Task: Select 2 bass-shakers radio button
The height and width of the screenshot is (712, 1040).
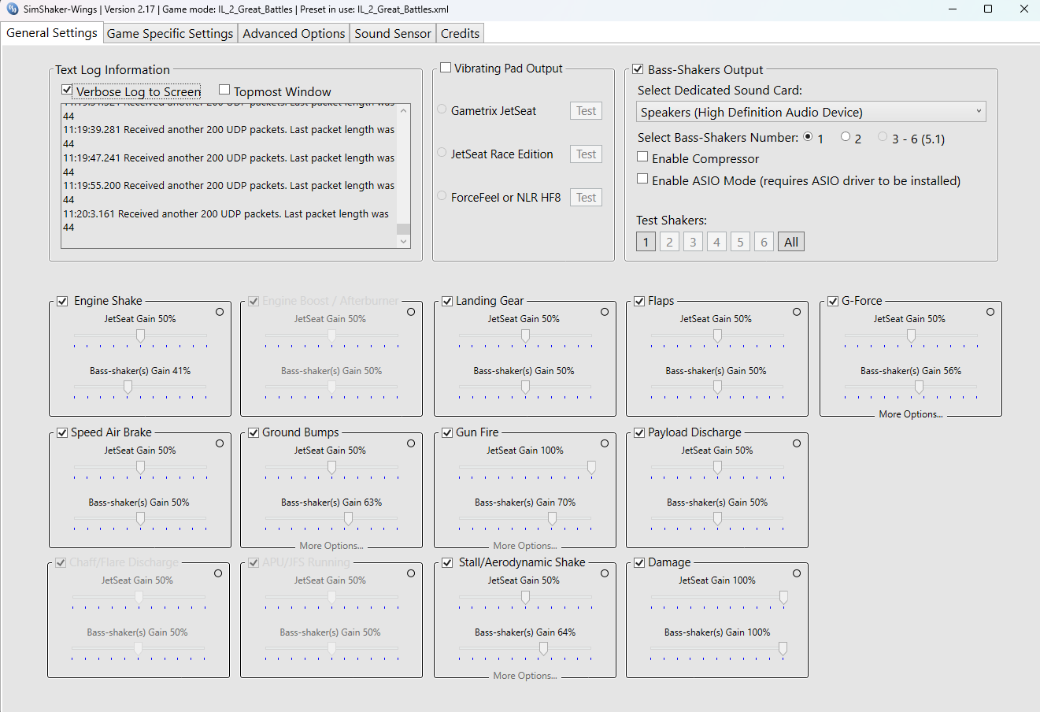Action: pyautogui.click(x=846, y=137)
